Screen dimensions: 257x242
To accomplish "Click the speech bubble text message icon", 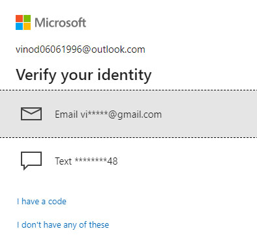I will pyautogui.click(x=31, y=161).
